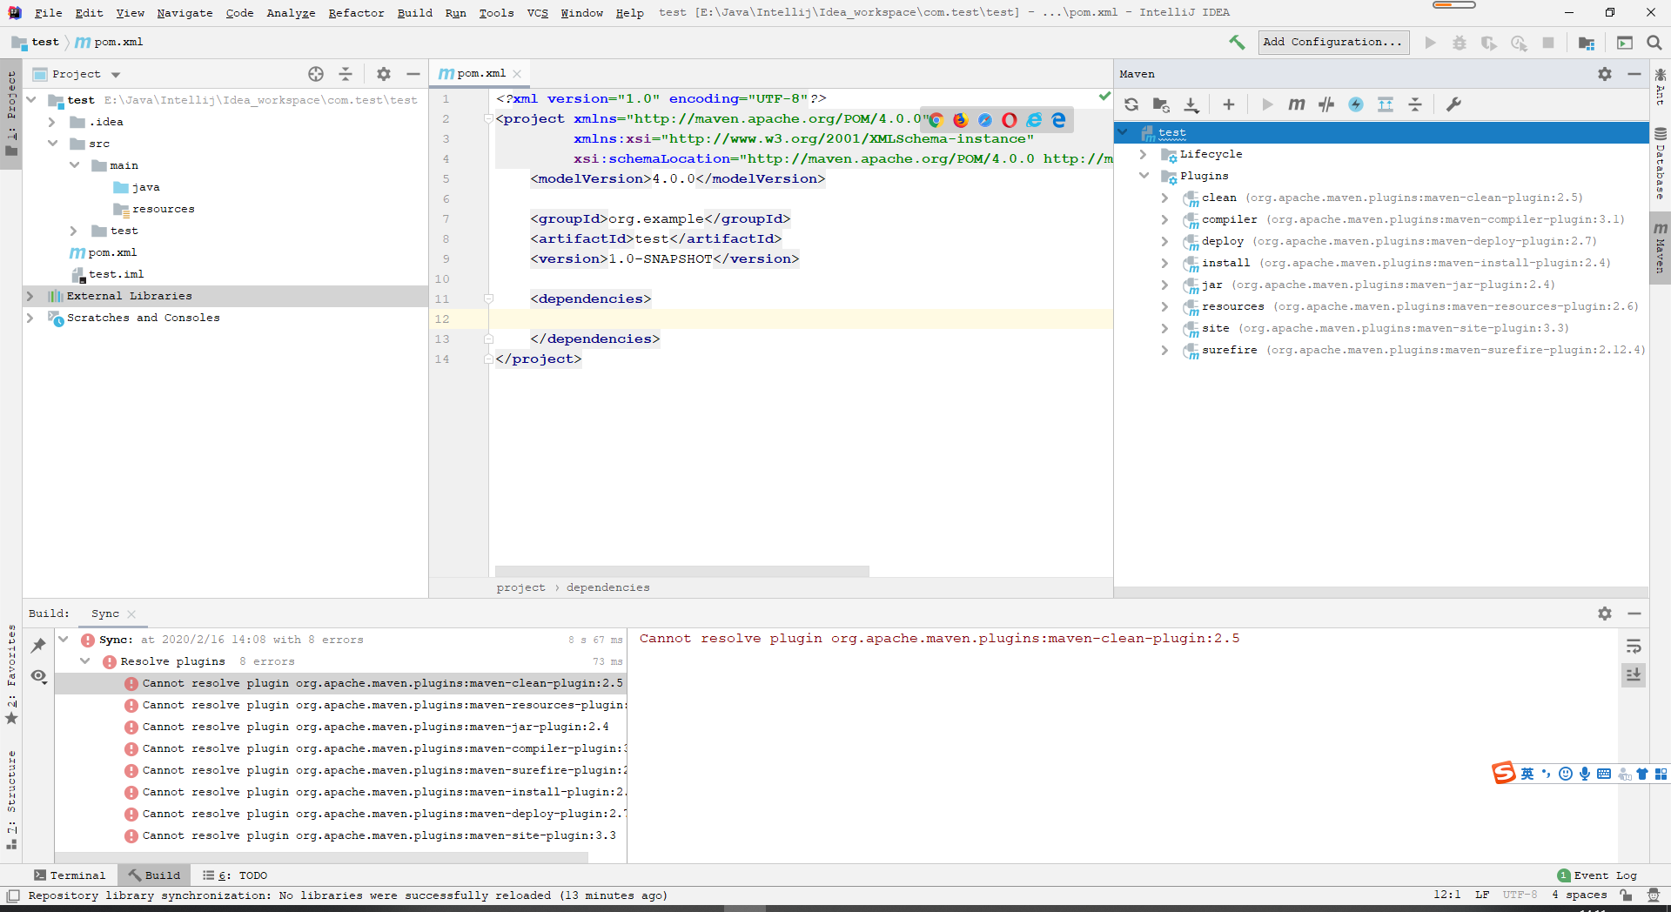The height and width of the screenshot is (912, 1671).
Task: Open the Database side tool window
Action: [x=1660, y=164]
